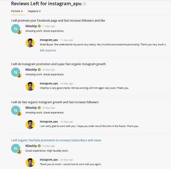This screenshot has width=171, height=169.
Task: Open the organic YouTube promotion gig link
Action: (56, 140)
